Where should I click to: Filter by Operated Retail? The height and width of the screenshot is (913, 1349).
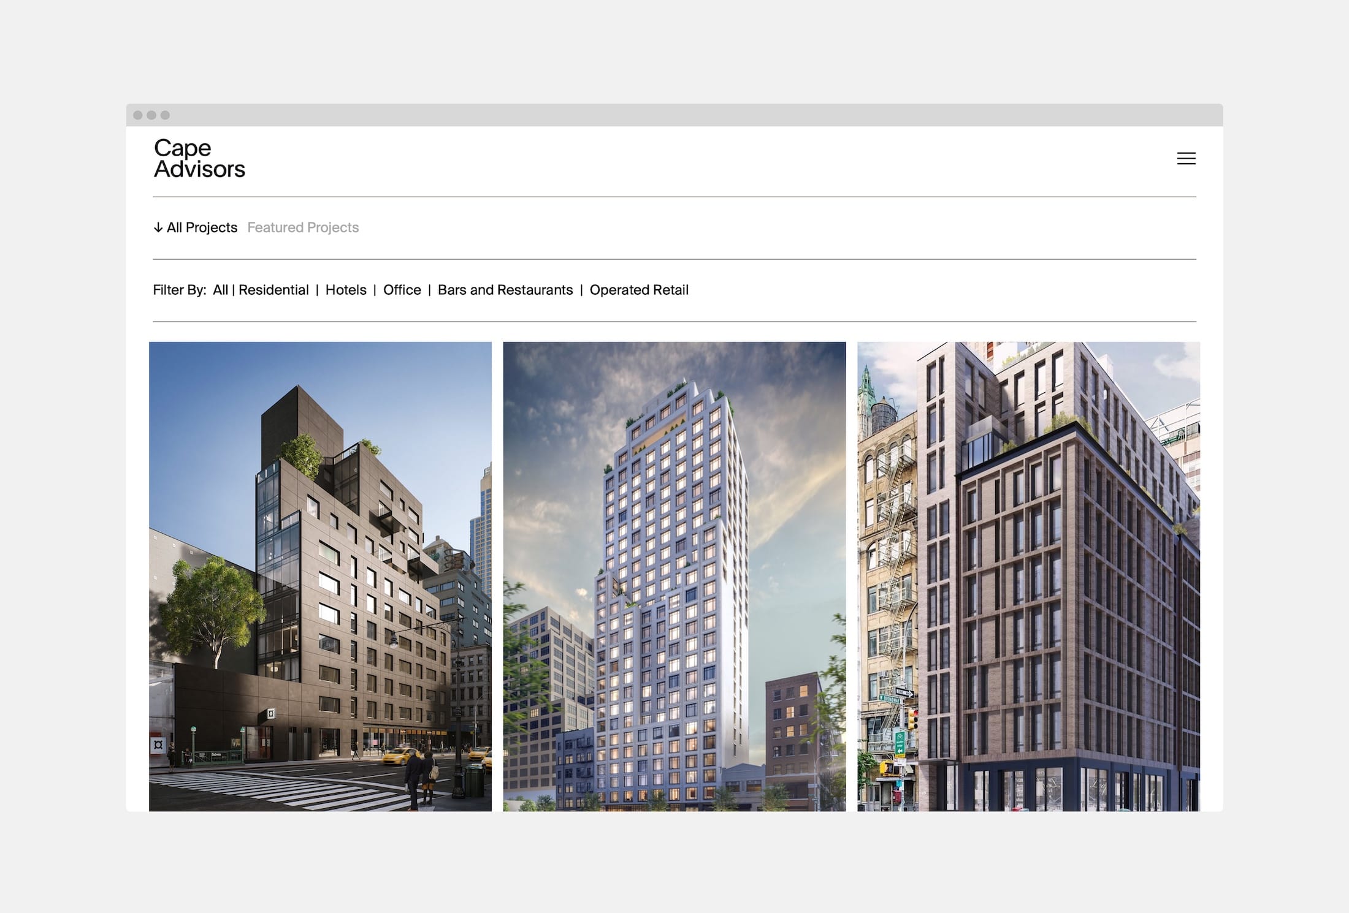tap(639, 290)
